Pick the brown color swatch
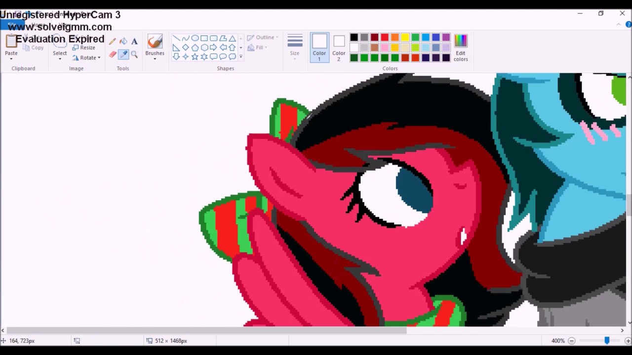This screenshot has height=355, width=632. pyautogui.click(x=374, y=48)
